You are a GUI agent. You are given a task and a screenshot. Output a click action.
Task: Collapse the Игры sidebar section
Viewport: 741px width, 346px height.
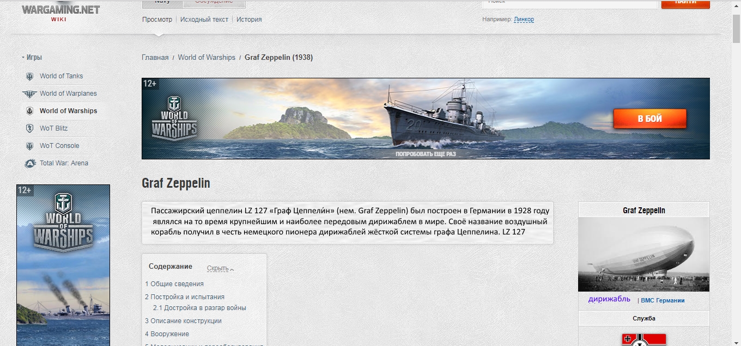pos(32,57)
